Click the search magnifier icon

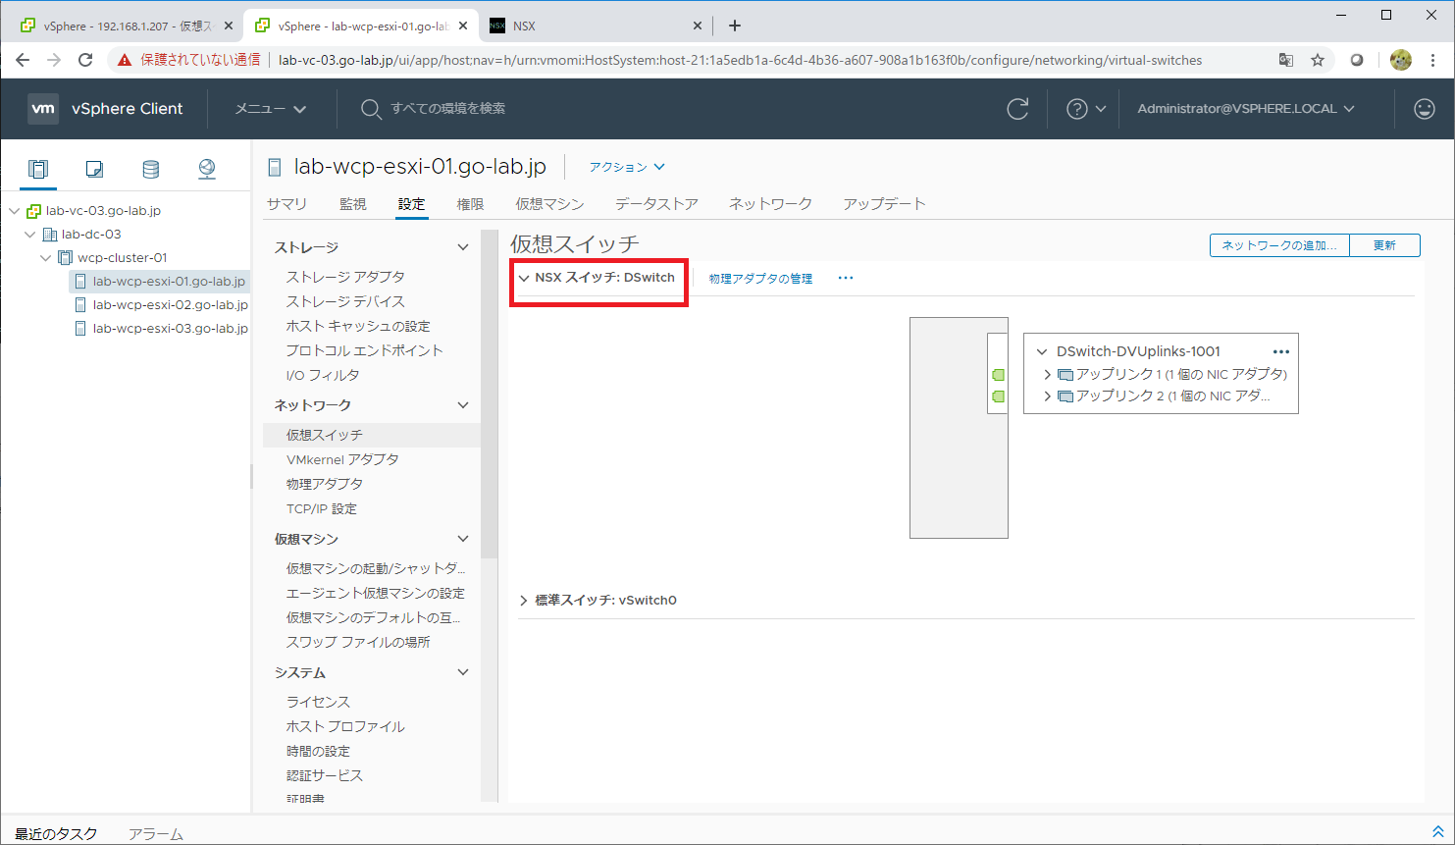click(x=370, y=109)
